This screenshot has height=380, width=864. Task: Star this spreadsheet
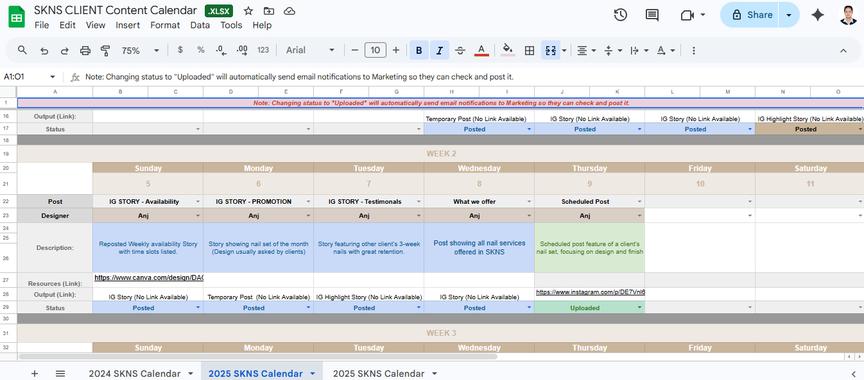248,11
